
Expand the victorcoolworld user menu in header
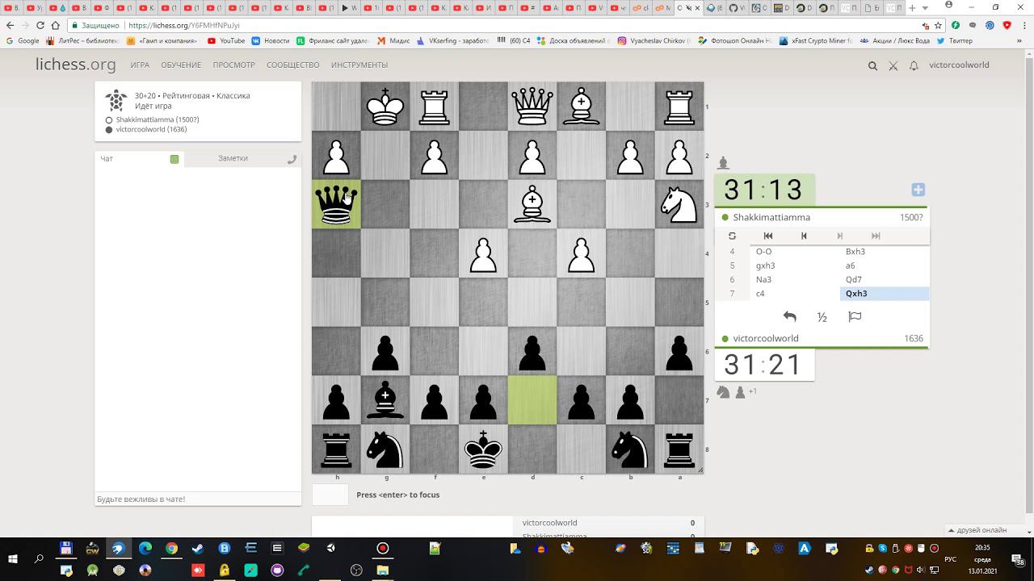(x=959, y=65)
